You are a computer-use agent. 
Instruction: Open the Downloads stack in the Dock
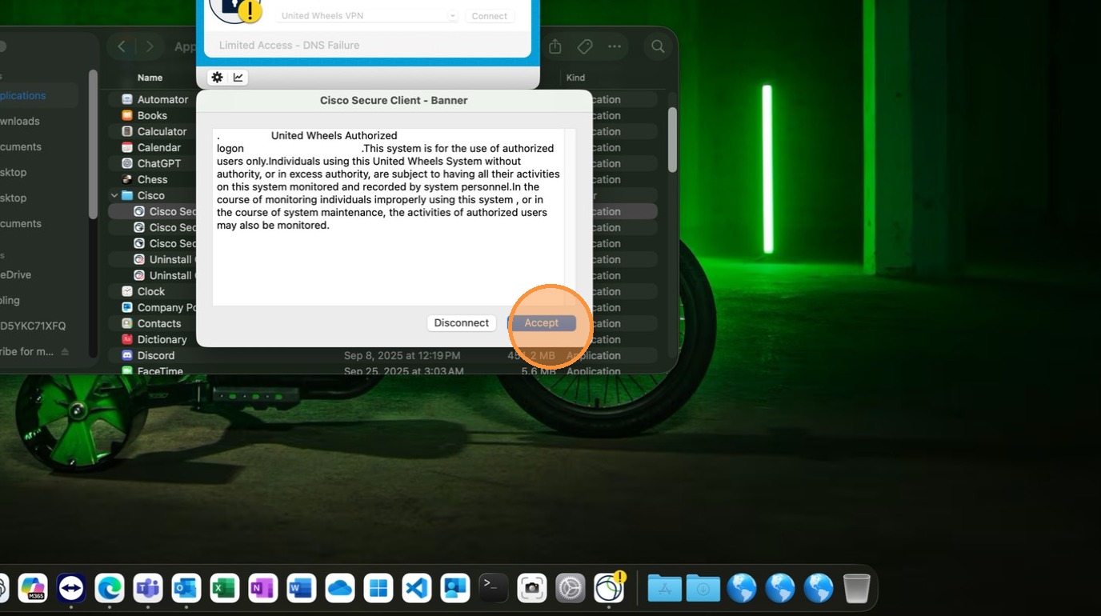(703, 589)
